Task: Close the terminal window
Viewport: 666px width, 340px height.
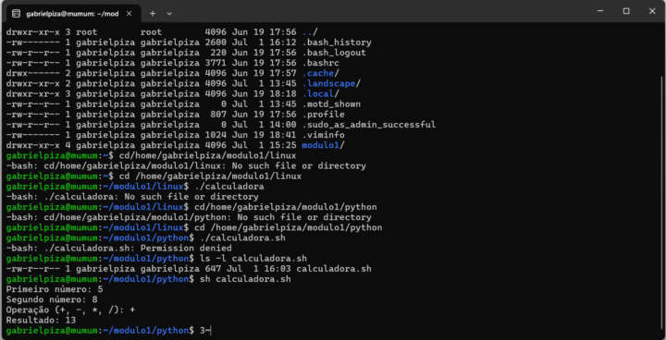Action: coord(652,11)
